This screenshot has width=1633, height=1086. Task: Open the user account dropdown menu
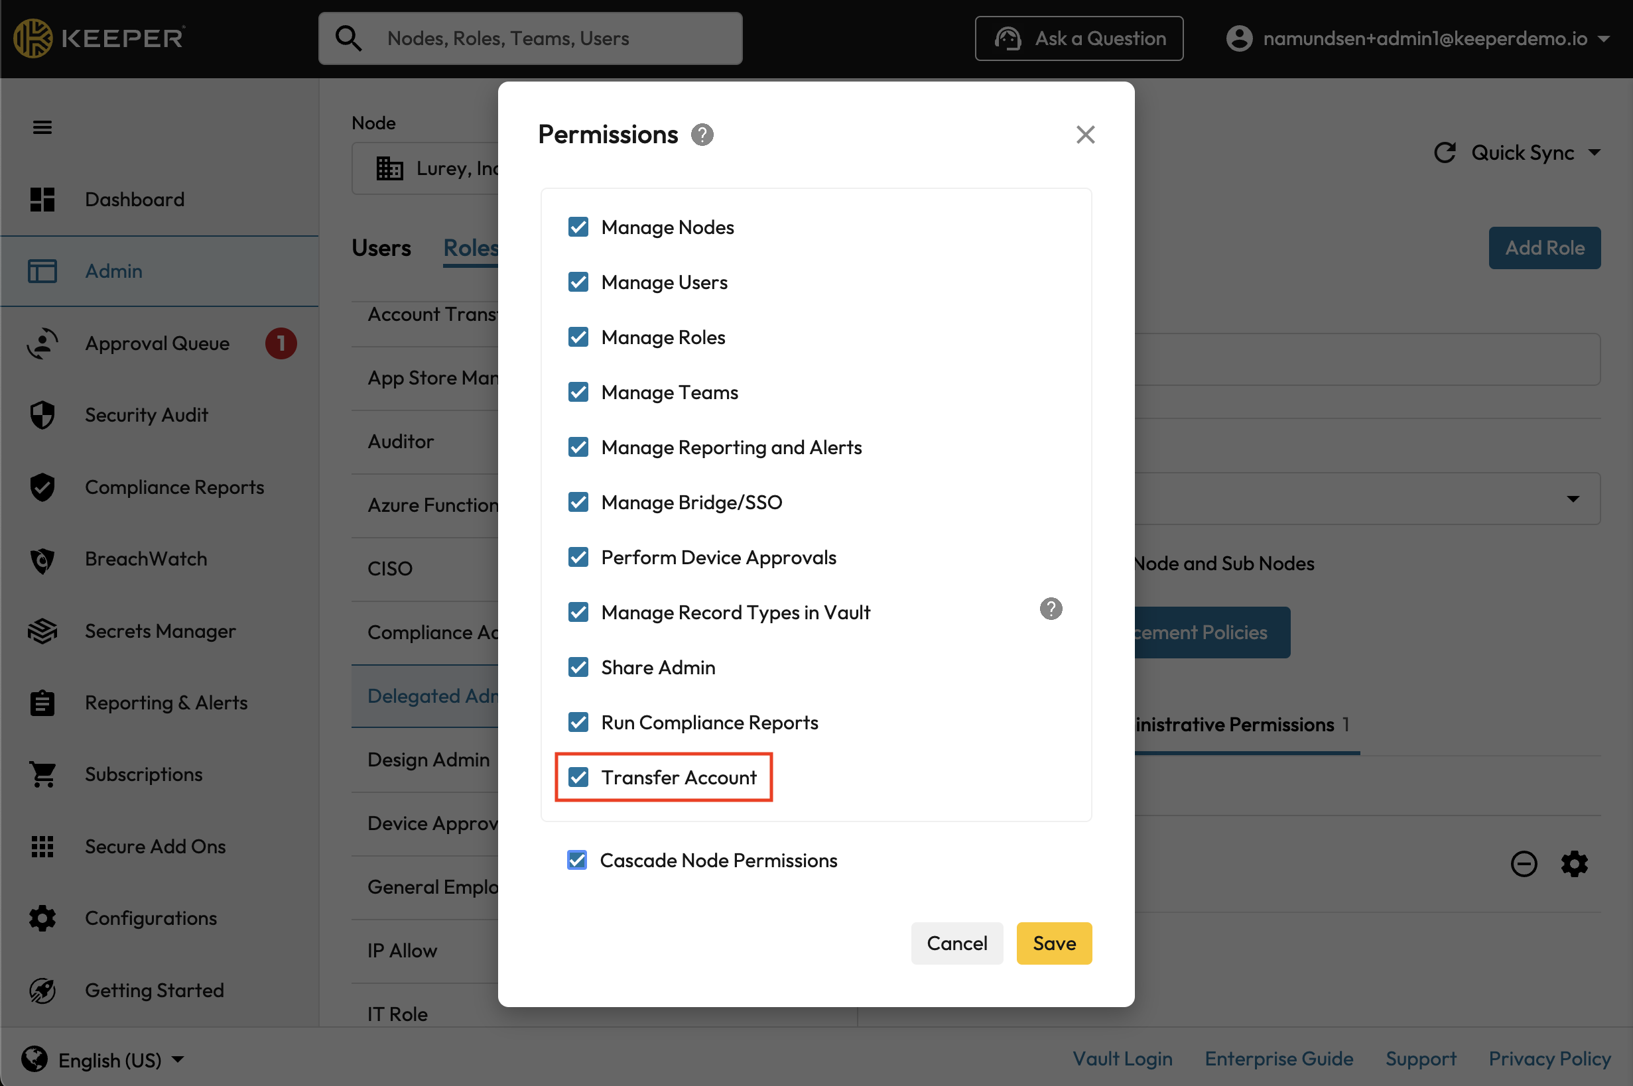coord(1604,38)
